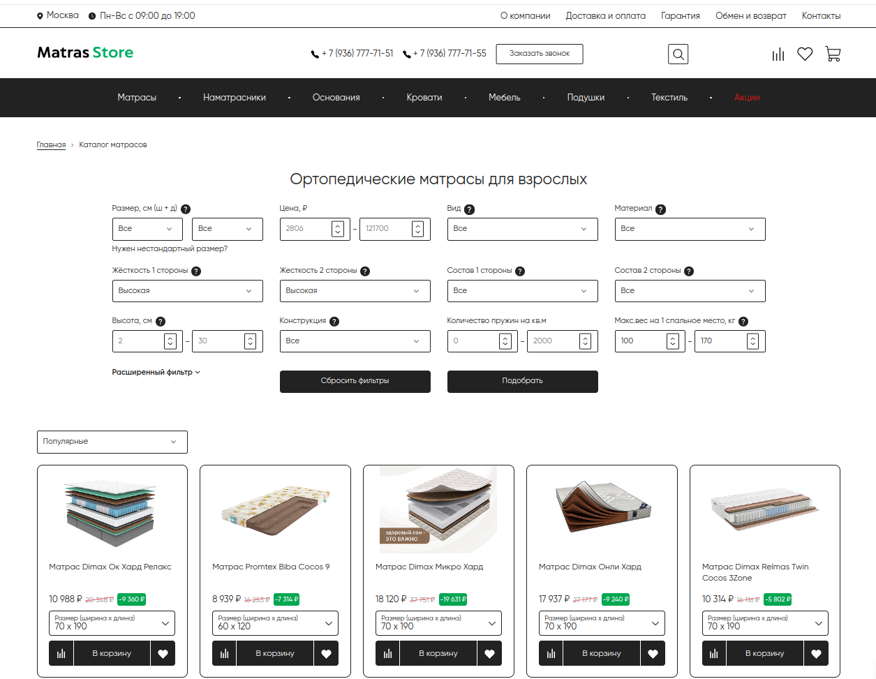Open the Популярные sort dropdown
This screenshot has width=876, height=679.
click(112, 442)
